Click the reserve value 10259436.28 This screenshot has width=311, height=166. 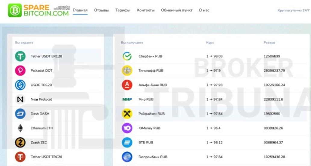coord(274,157)
